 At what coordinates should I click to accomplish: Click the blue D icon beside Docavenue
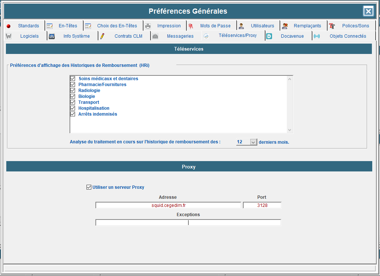269,36
